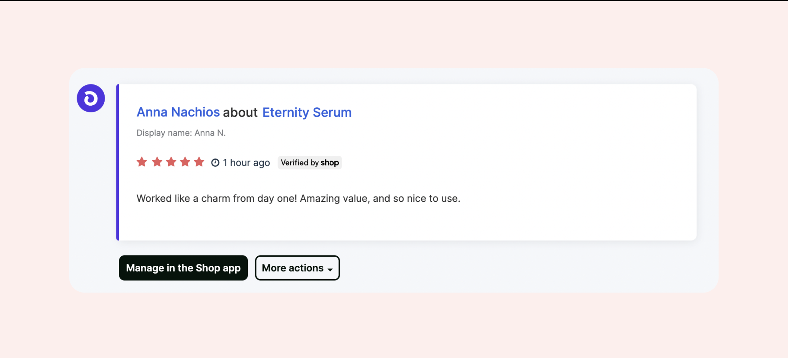This screenshot has width=788, height=358.
Task: Open Anna Nachios customer link
Action: point(178,112)
